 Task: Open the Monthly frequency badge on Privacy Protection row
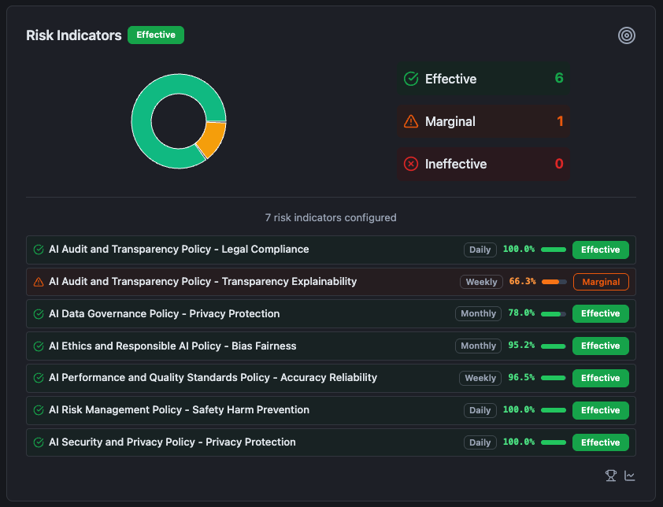[x=478, y=313]
